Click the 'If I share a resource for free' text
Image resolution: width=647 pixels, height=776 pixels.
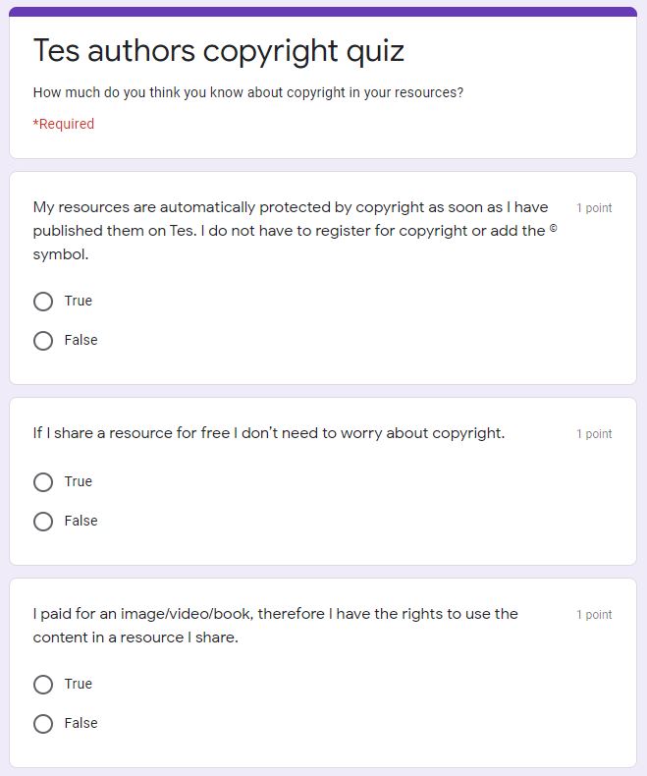tap(269, 433)
